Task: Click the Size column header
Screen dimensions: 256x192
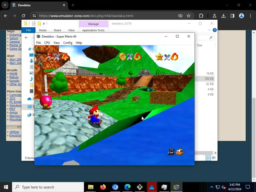Action: pyautogui.click(x=199, y=45)
